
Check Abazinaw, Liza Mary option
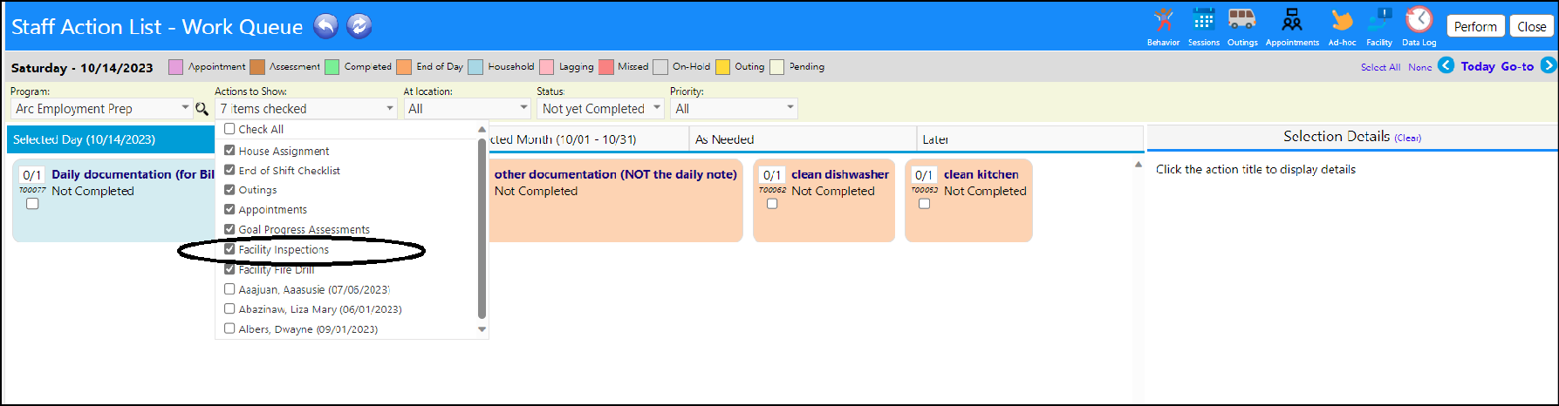pos(229,309)
